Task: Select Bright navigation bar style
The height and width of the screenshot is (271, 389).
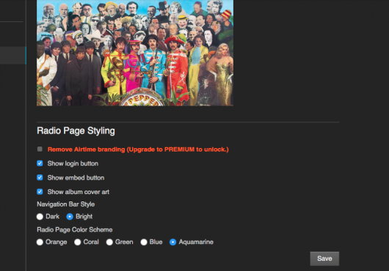Action: (x=70, y=217)
